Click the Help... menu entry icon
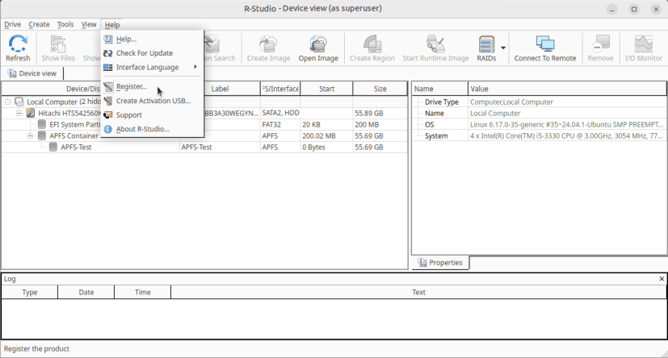Image resolution: width=668 pixels, height=358 pixels. pyautogui.click(x=108, y=40)
